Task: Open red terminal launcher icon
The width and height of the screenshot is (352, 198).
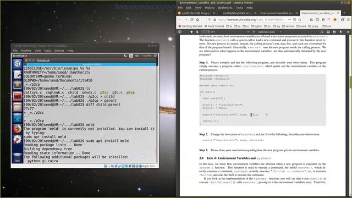Action: pos(17,96)
